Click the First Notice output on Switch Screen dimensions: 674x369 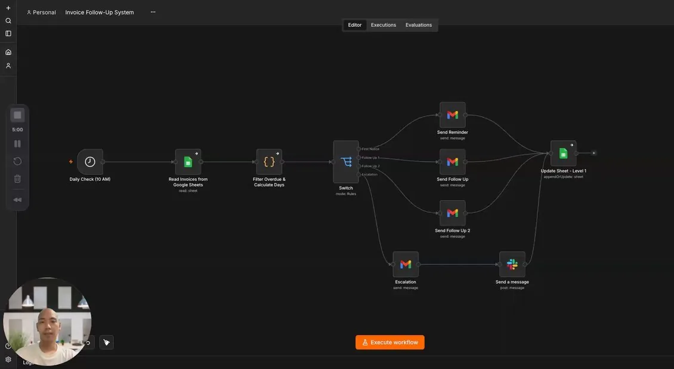(x=359, y=149)
